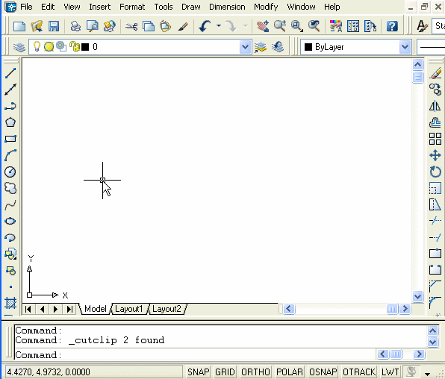Open the ByLayer color dropdown
The image size is (445, 379).
click(x=405, y=47)
